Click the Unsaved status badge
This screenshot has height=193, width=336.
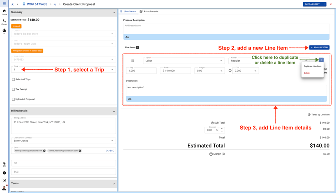click(x=16, y=26)
